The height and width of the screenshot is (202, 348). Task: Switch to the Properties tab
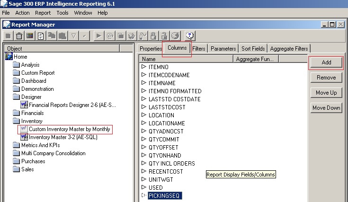(150, 49)
